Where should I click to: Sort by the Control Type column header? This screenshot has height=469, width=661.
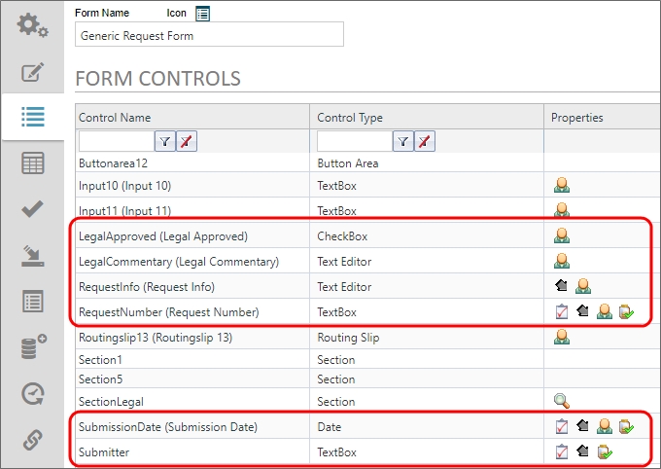pyautogui.click(x=350, y=118)
